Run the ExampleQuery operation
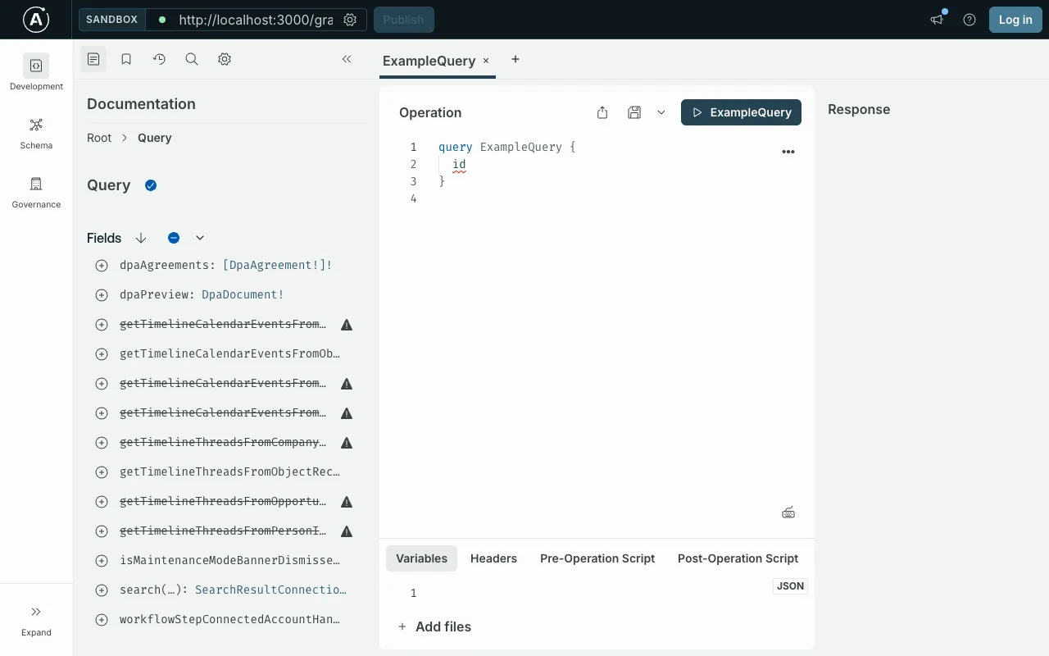This screenshot has height=656, width=1049. [741, 112]
